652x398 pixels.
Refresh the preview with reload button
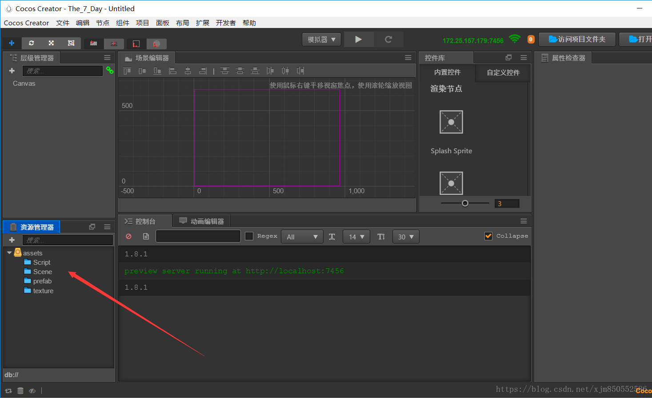[x=388, y=40]
